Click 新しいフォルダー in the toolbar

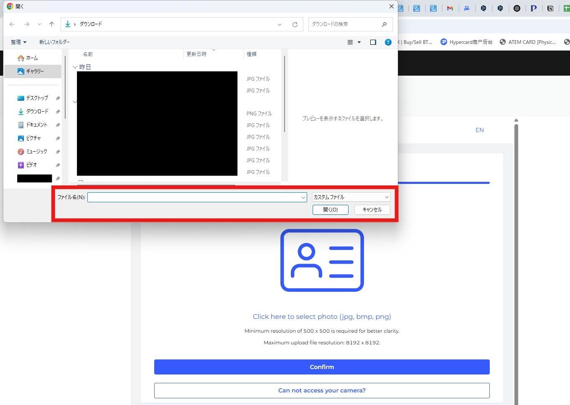[54, 42]
